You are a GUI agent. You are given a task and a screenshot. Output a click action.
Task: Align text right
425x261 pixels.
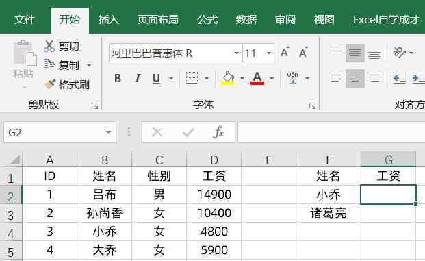(x=374, y=78)
